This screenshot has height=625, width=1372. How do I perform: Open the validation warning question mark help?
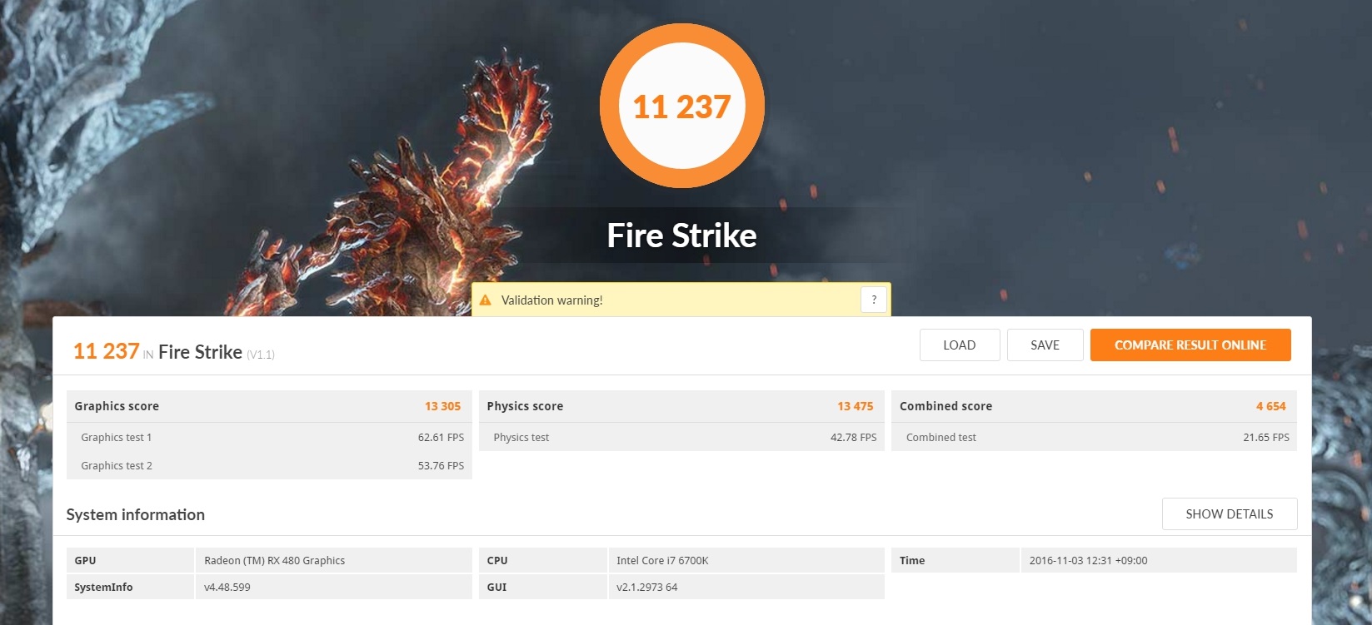pos(874,300)
